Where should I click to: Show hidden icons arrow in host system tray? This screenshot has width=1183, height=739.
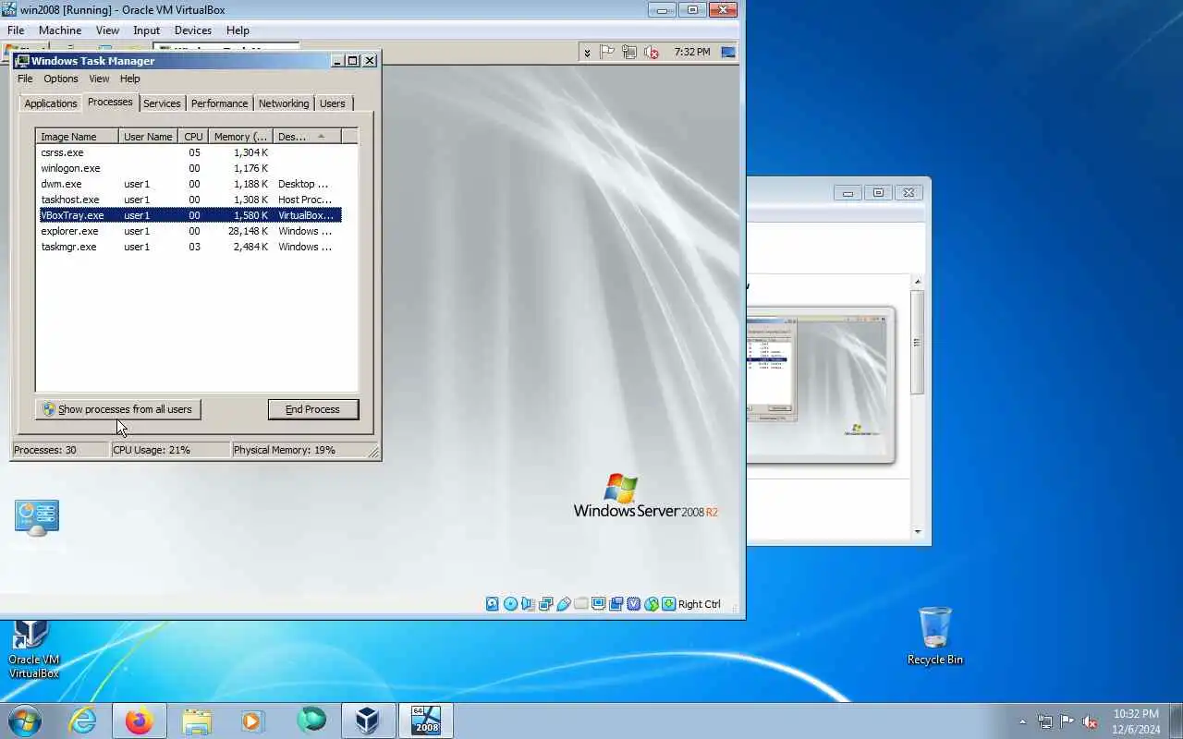(1022, 721)
